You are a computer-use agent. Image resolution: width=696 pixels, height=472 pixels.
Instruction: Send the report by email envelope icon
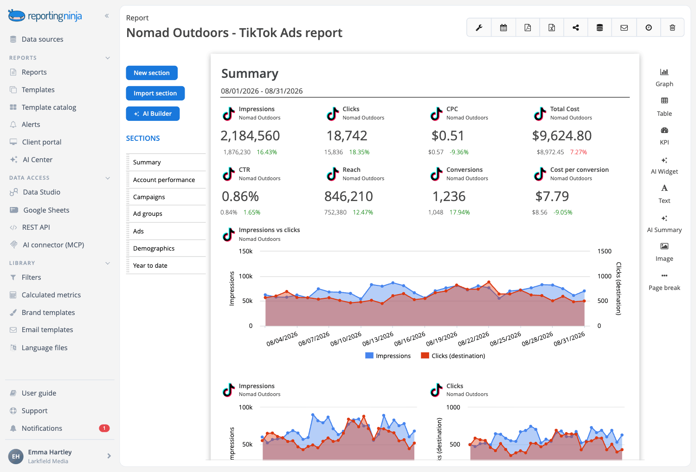[624, 28]
